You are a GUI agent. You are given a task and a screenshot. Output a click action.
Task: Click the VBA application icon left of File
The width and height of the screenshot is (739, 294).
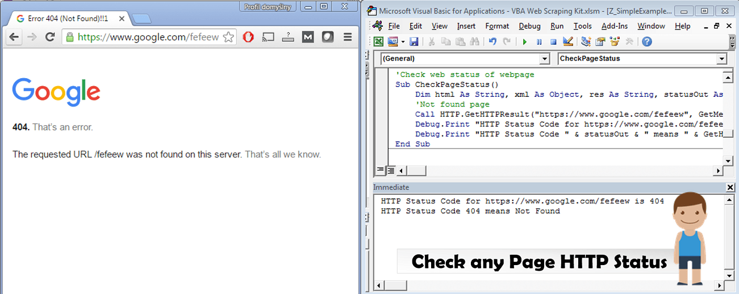(x=378, y=26)
